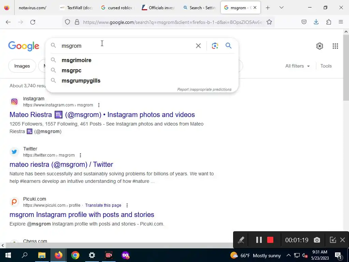Open the recorder annotation pen tool
This screenshot has height=262, width=349.
(241, 240)
